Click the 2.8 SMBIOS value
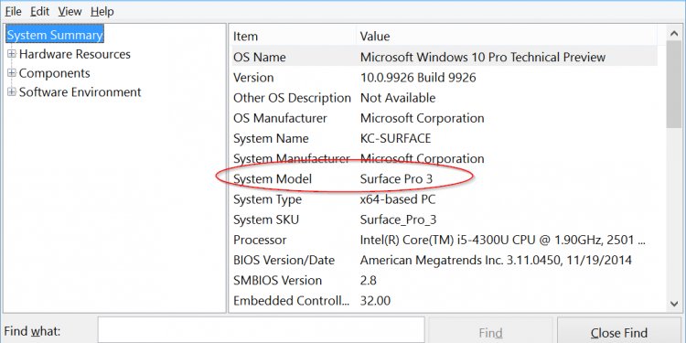 tap(368, 281)
